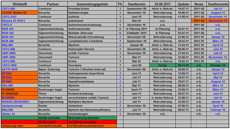Click the Rekrutierung beendet legend cell
The width and height of the screenshot is (230, 129).
point(92,118)
